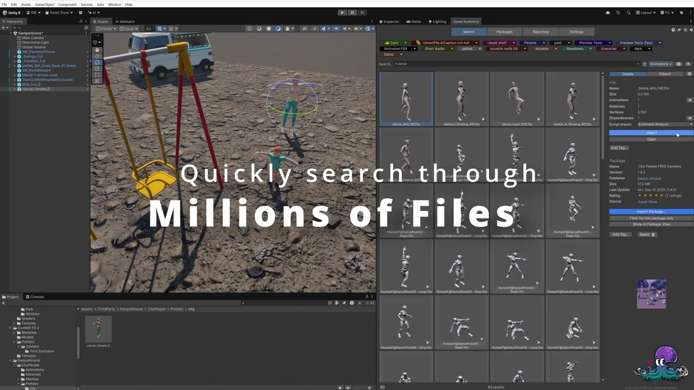Viewport: 694px width, 390px height.
Task: Click the Open button below Import
Action: tap(651, 139)
